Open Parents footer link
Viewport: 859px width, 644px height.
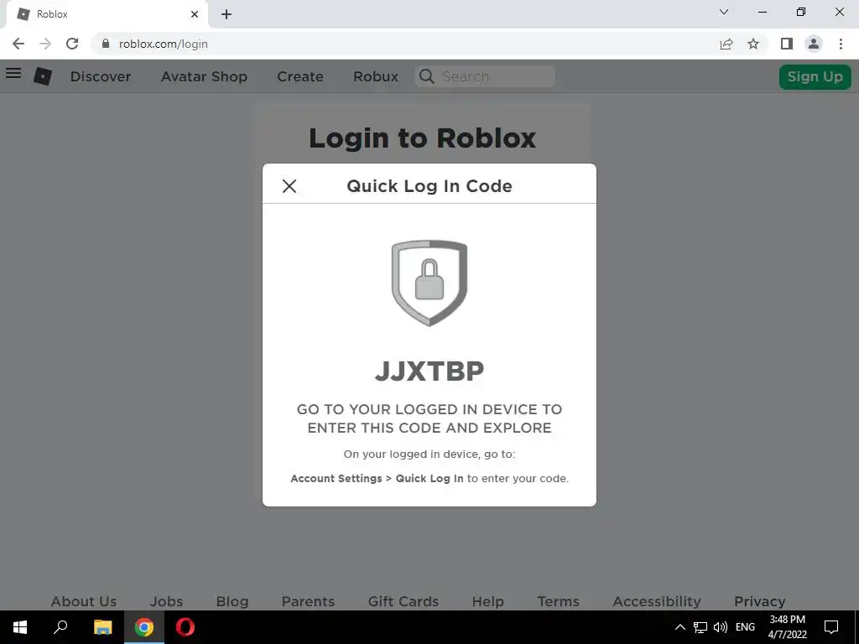pos(308,601)
